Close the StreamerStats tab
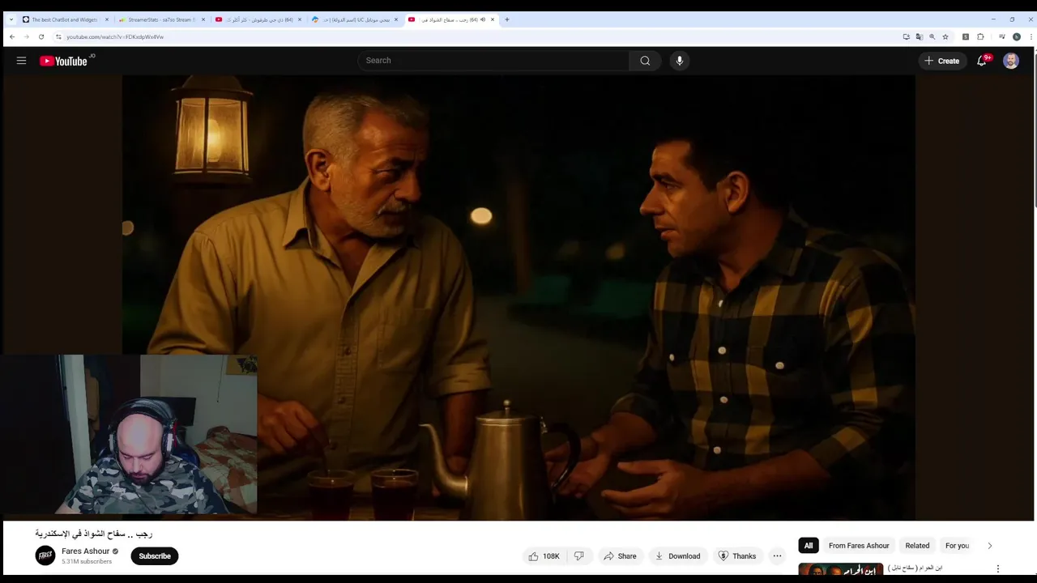 (x=203, y=19)
